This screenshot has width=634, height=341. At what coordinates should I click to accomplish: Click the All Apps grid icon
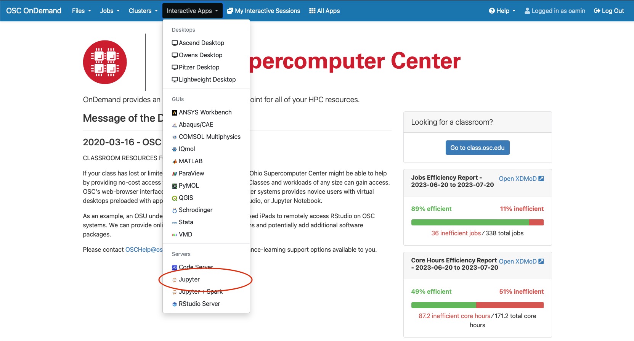click(312, 11)
